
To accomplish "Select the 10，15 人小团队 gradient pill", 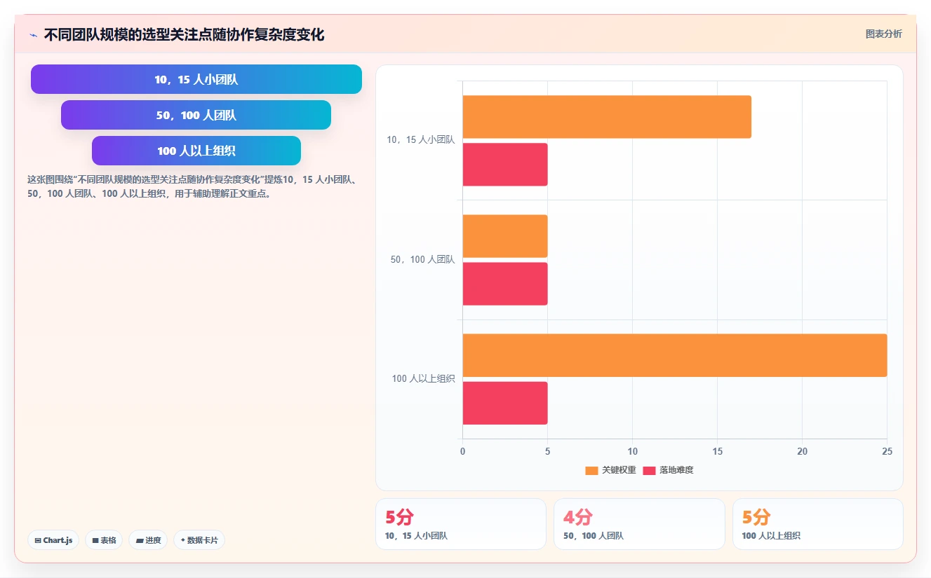I will coord(196,79).
